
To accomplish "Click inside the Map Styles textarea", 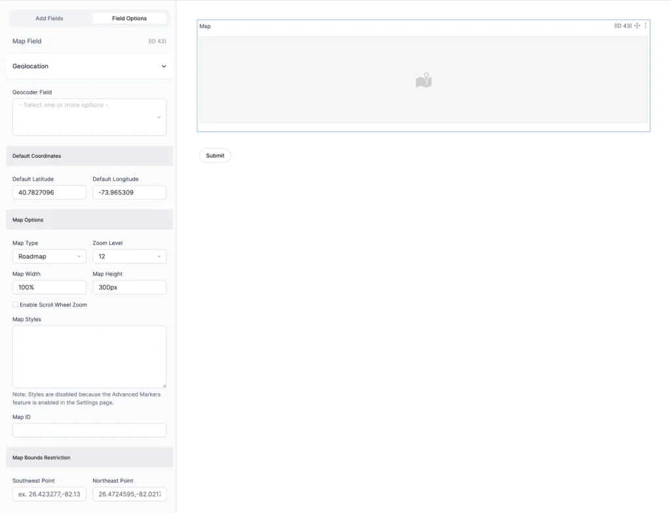I will tap(89, 356).
